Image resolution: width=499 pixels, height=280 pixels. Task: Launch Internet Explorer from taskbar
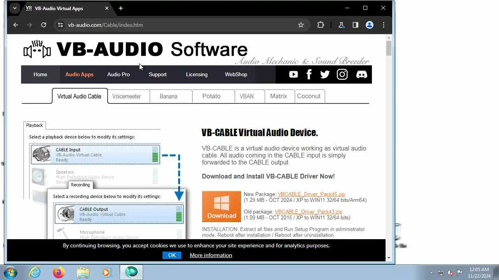pos(35,272)
